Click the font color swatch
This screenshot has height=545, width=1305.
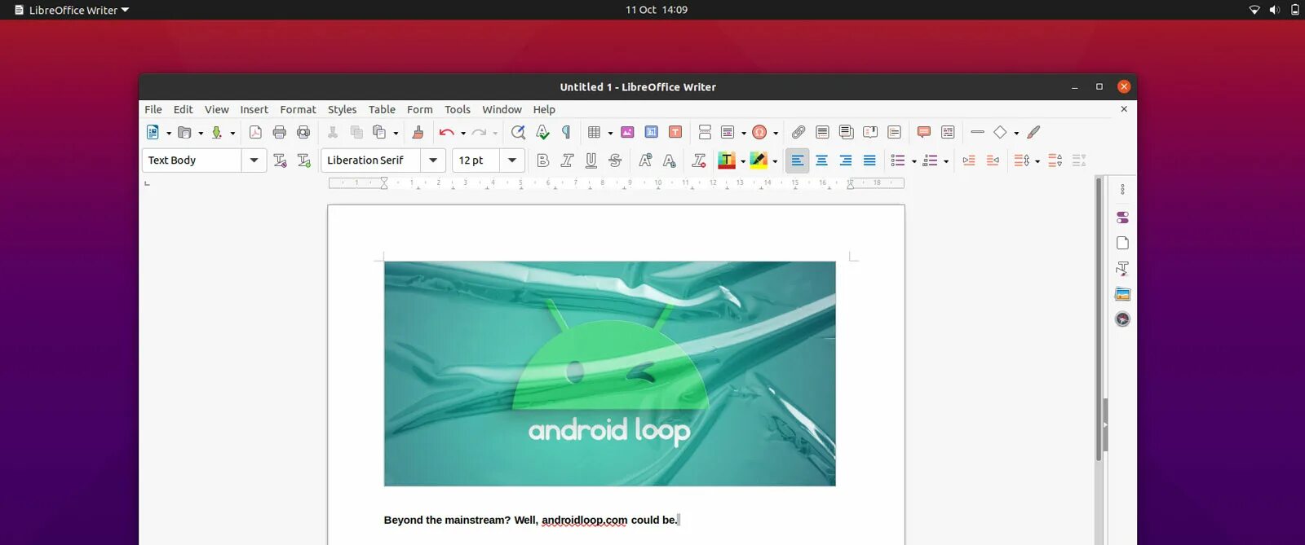(727, 160)
